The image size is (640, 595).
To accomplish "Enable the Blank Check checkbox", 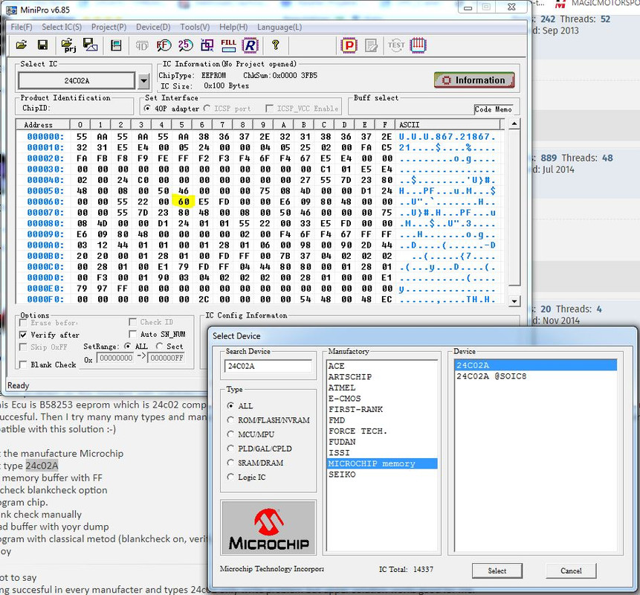I will [x=23, y=364].
